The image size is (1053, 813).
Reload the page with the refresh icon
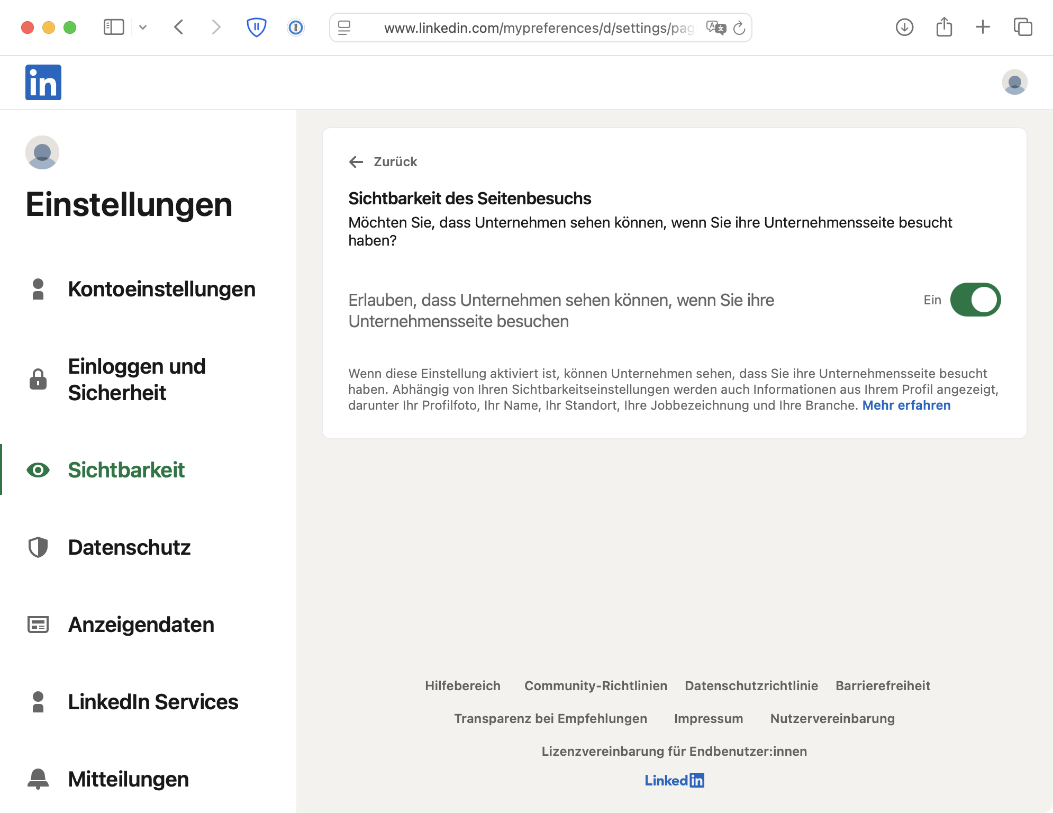click(739, 28)
